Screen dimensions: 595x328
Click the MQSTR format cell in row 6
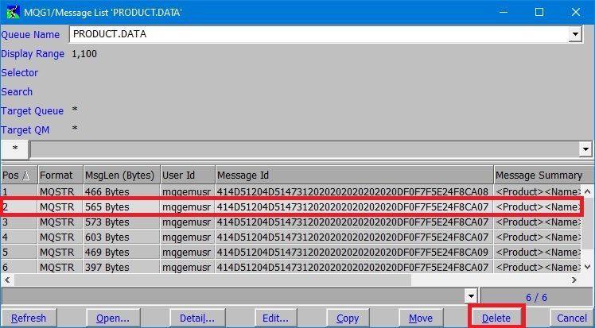coord(57,267)
